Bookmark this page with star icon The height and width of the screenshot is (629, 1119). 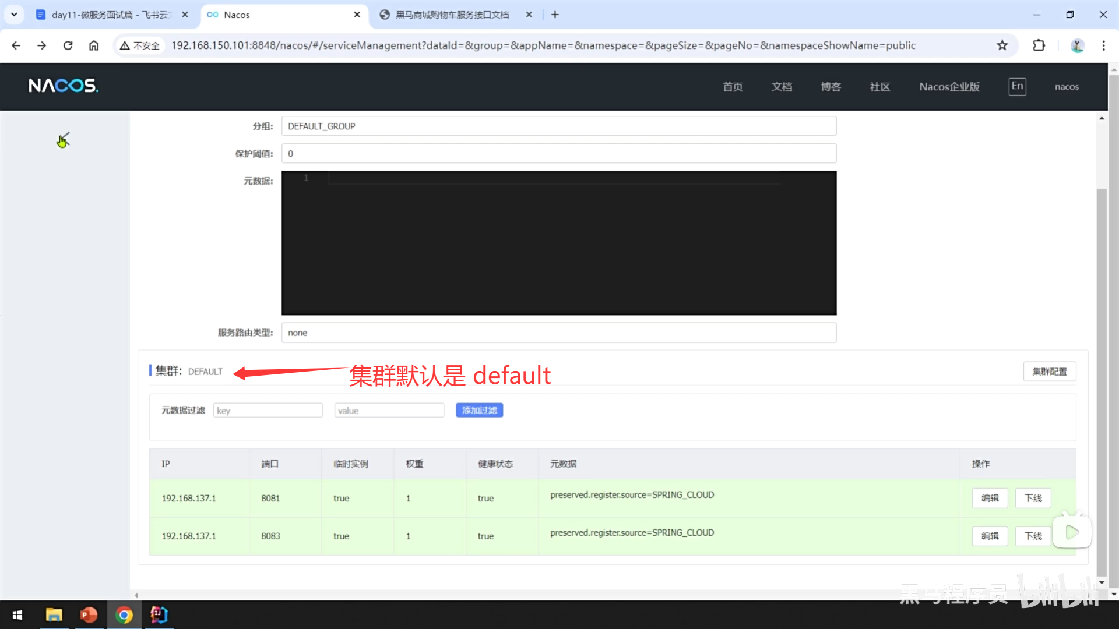click(x=1002, y=45)
